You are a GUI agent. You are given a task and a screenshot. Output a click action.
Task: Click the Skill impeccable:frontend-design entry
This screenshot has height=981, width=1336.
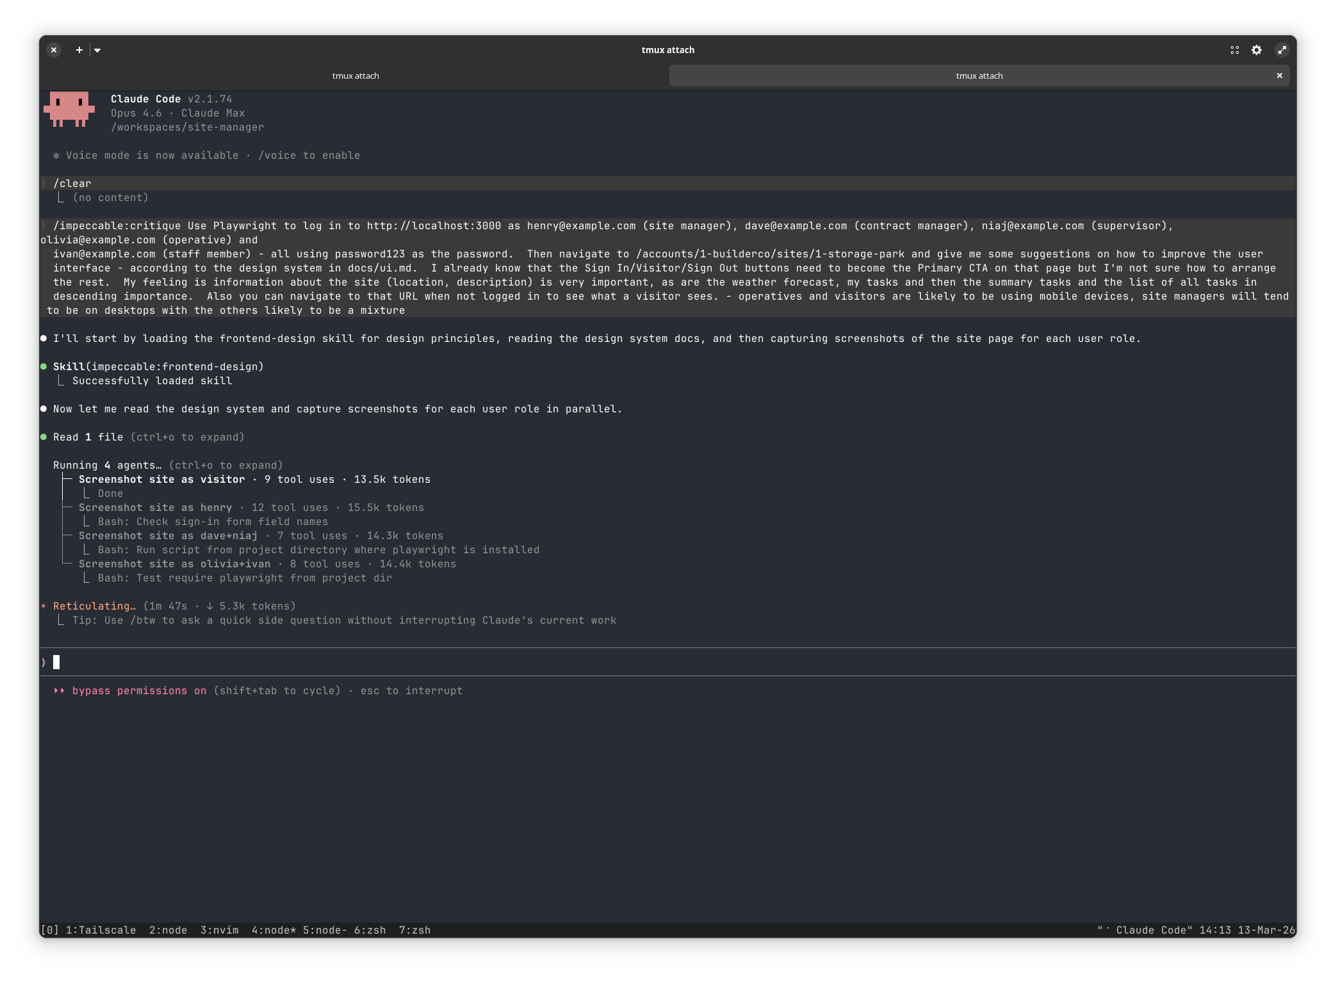point(158,367)
